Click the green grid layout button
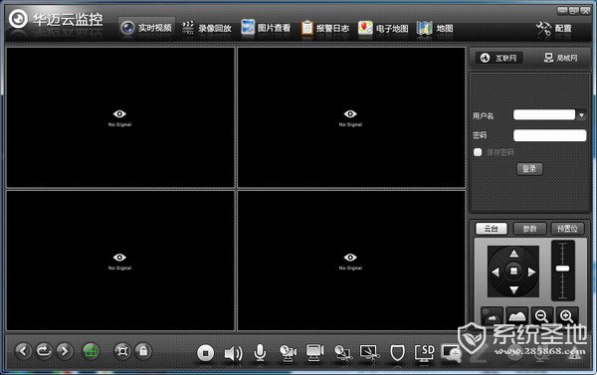The image size is (597, 375). point(91,351)
